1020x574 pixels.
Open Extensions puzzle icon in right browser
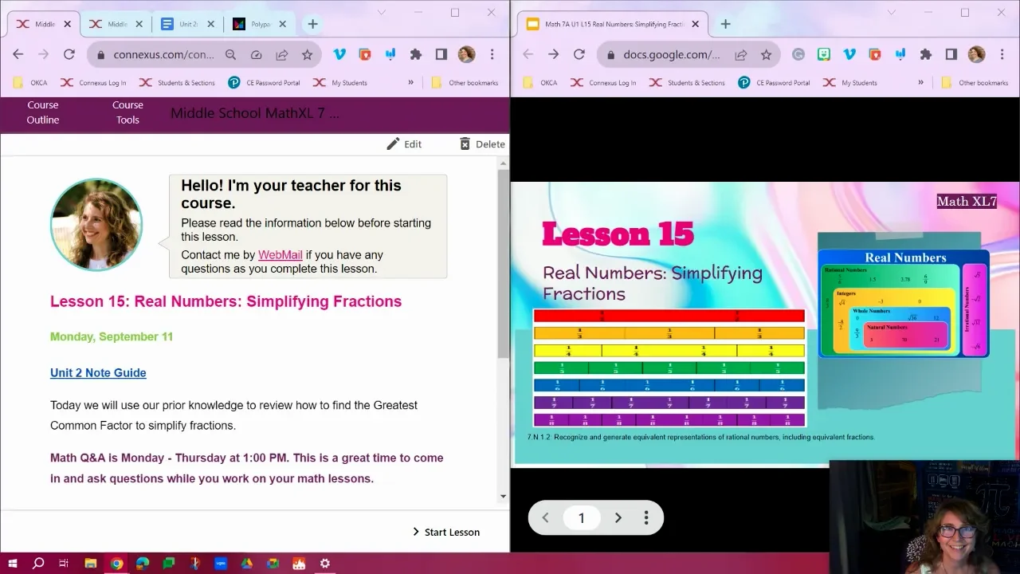tap(925, 54)
